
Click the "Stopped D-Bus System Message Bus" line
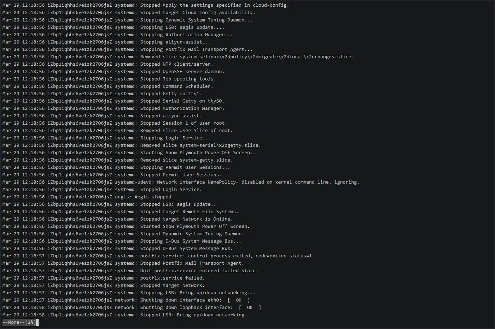point(186,249)
